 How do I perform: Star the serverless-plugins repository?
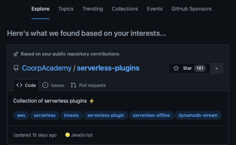tap(190, 68)
